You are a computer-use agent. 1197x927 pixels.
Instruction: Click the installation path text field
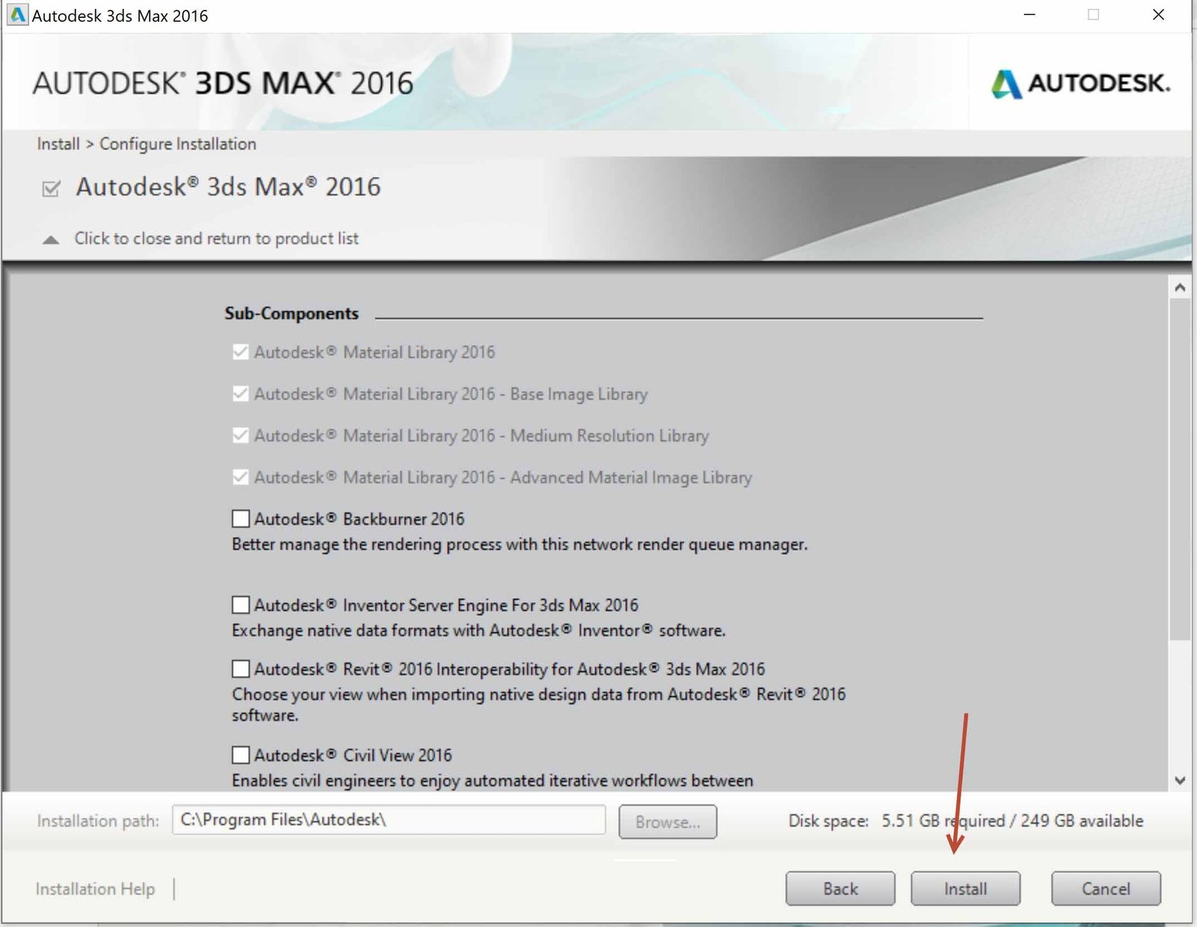click(389, 820)
